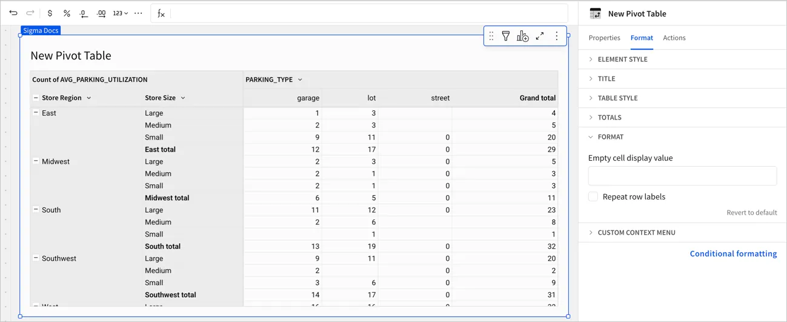The height and width of the screenshot is (322, 787).
Task: Open the Store Region header dropdown arrow
Action: pyautogui.click(x=89, y=98)
